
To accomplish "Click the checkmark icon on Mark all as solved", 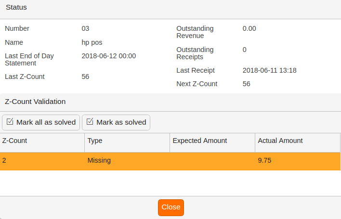I will [10, 121].
